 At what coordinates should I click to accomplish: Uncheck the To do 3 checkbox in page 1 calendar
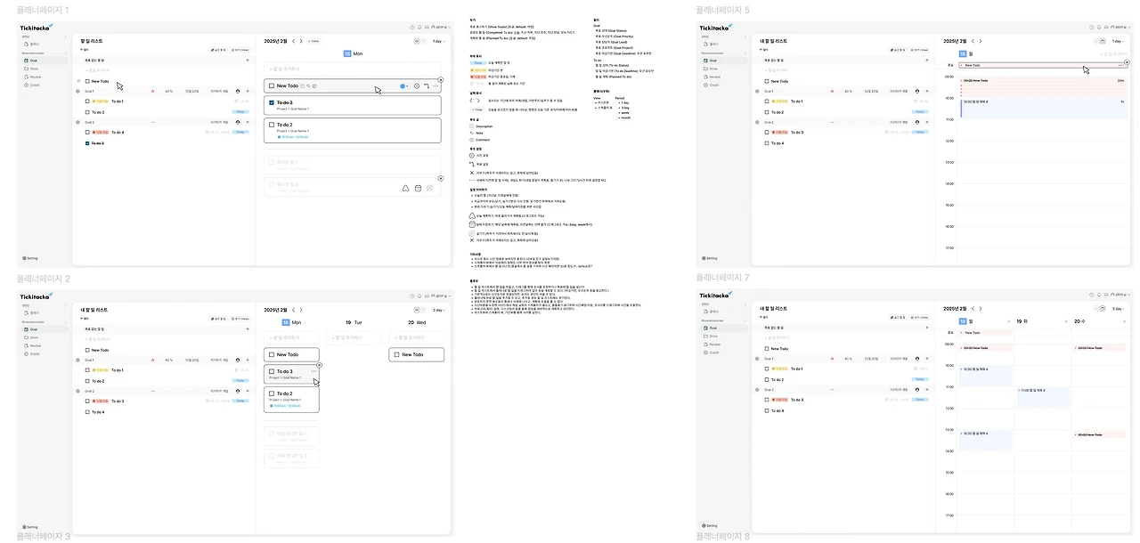point(272,102)
